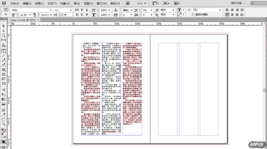Switch to paragraph formatting controls
267x149 pixels.
point(6,14)
